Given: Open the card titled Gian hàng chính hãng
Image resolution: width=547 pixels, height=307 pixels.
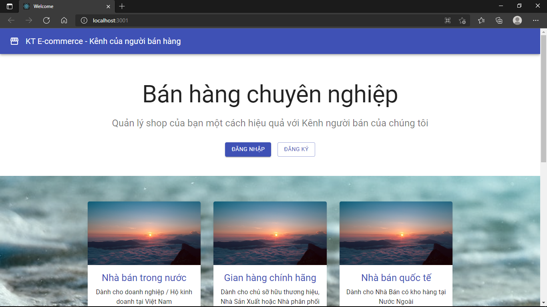Looking at the screenshot, I should tap(270, 277).
